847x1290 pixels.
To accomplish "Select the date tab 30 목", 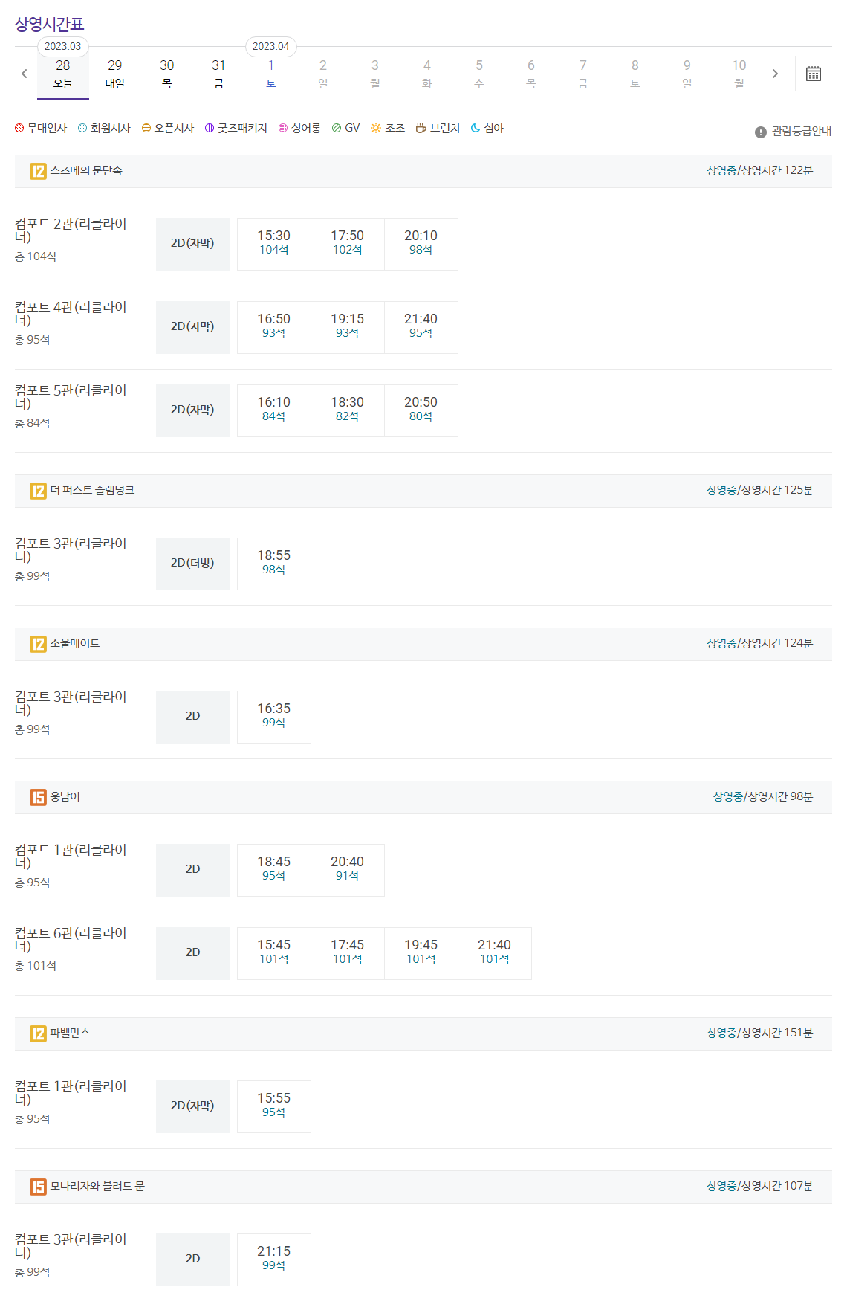I will [x=167, y=74].
